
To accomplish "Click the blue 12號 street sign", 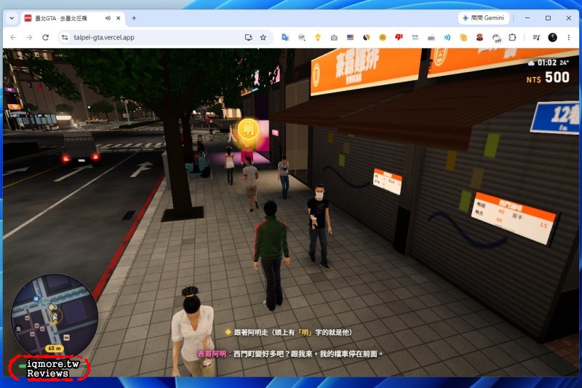I will [556, 117].
